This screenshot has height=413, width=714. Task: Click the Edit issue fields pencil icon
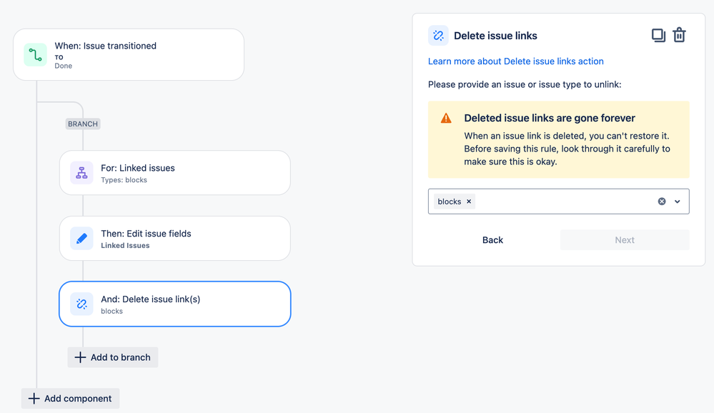pos(81,239)
